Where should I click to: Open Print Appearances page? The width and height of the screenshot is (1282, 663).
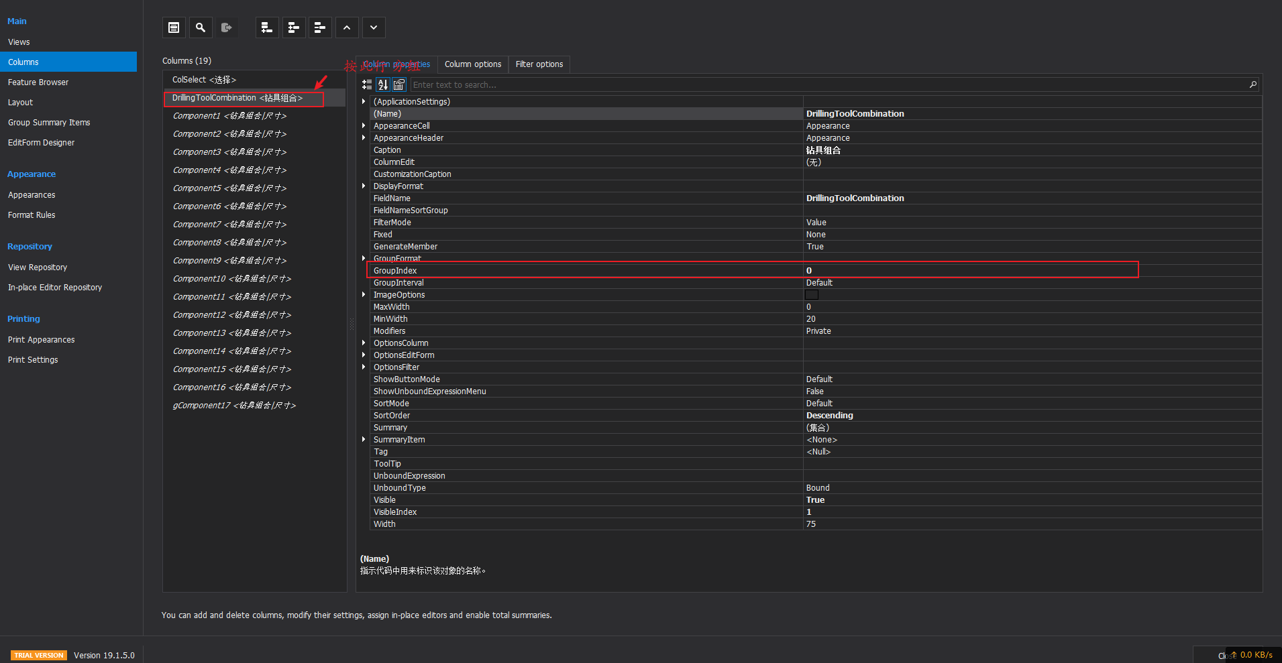pos(41,339)
